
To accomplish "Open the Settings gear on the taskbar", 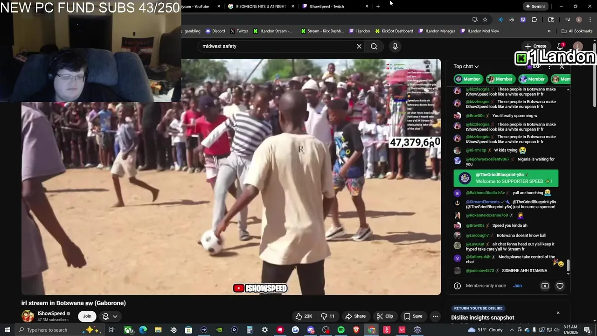I will 264,330.
